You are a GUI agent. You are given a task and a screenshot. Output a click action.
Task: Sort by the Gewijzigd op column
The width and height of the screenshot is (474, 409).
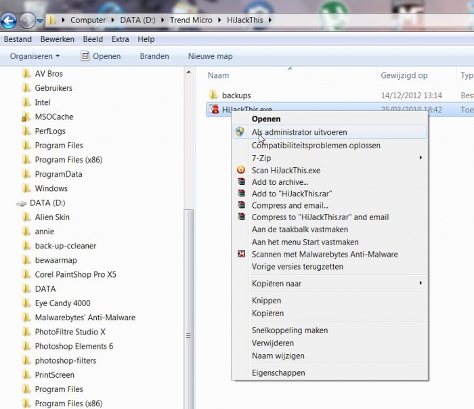pyautogui.click(x=404, y=75)
